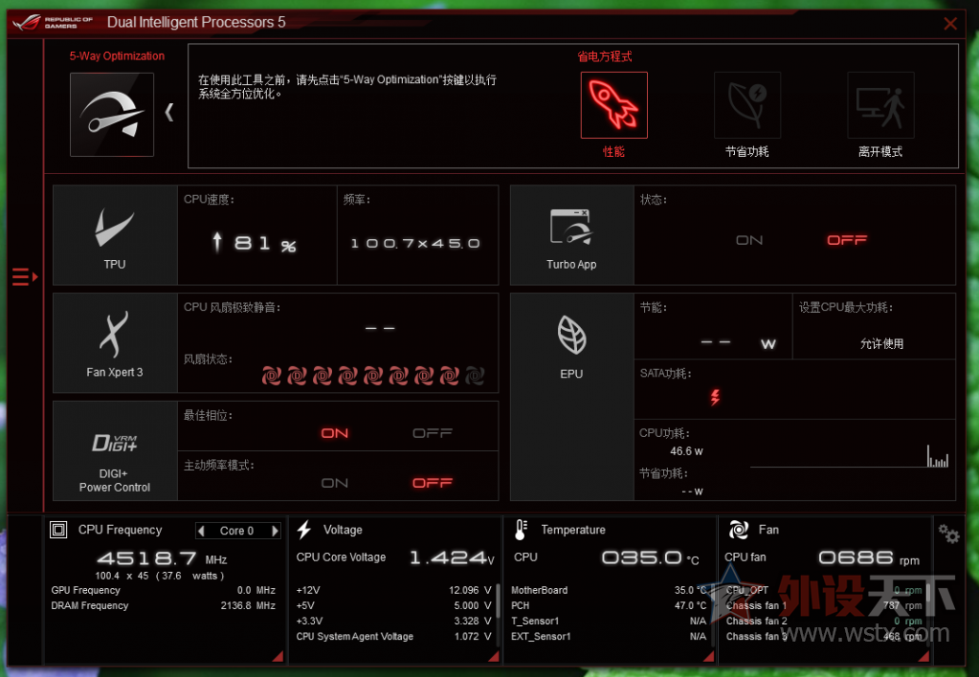Switch to previous CPU core
979x677 pixels.
click(201, 531)
